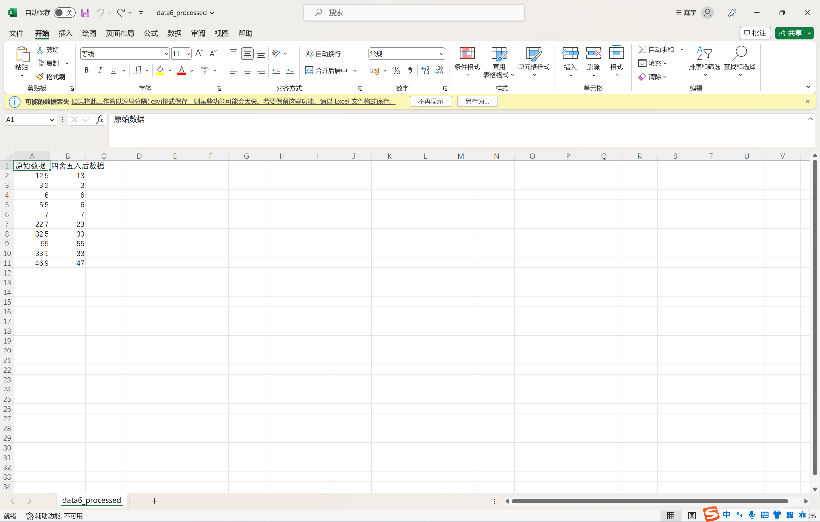Open the Insert (插入) ribbon tab
The image size is (820, 522).
click(65, 33)
